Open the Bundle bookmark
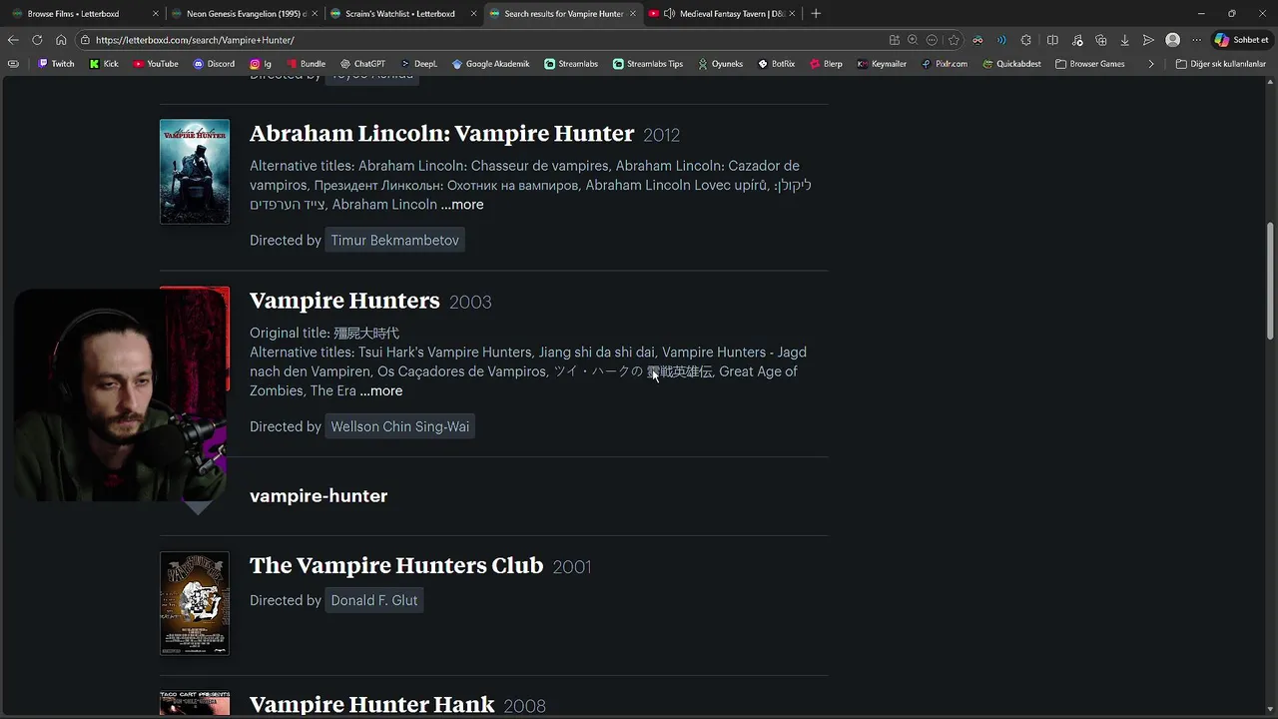Screen dimensions: 1278x719 click(306, 64)
